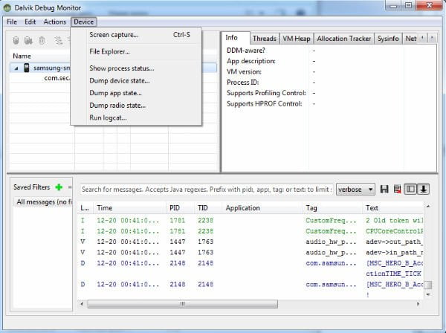
Task: Click the Name column header
Action: (x=22, y=56)
